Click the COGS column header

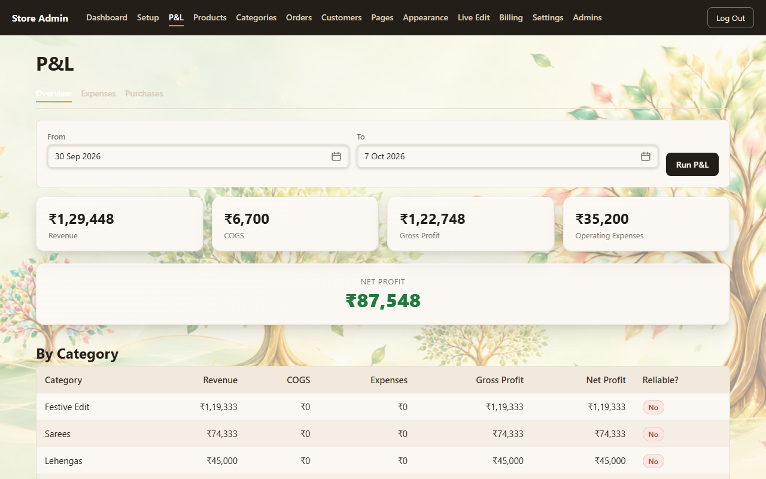[299, 380]
